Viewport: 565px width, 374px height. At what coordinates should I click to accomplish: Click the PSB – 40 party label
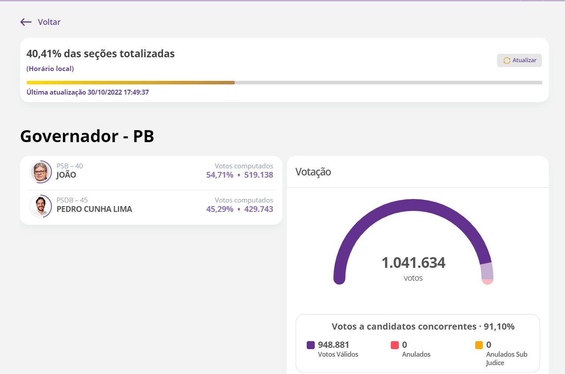point(70,166)
